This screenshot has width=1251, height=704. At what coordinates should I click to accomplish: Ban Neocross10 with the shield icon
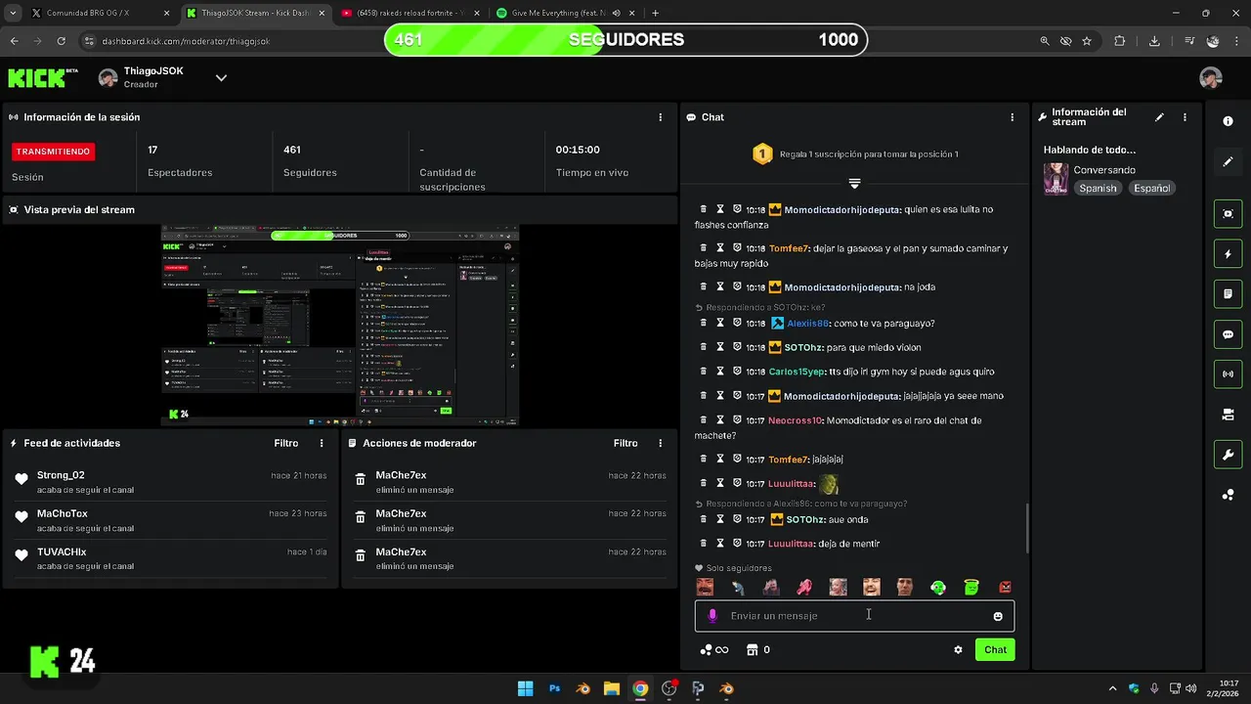[738, 420]
